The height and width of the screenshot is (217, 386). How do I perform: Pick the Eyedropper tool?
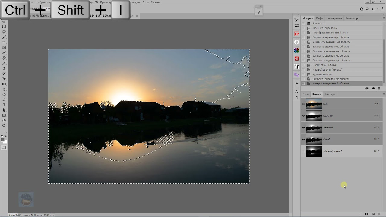(4, 53)
